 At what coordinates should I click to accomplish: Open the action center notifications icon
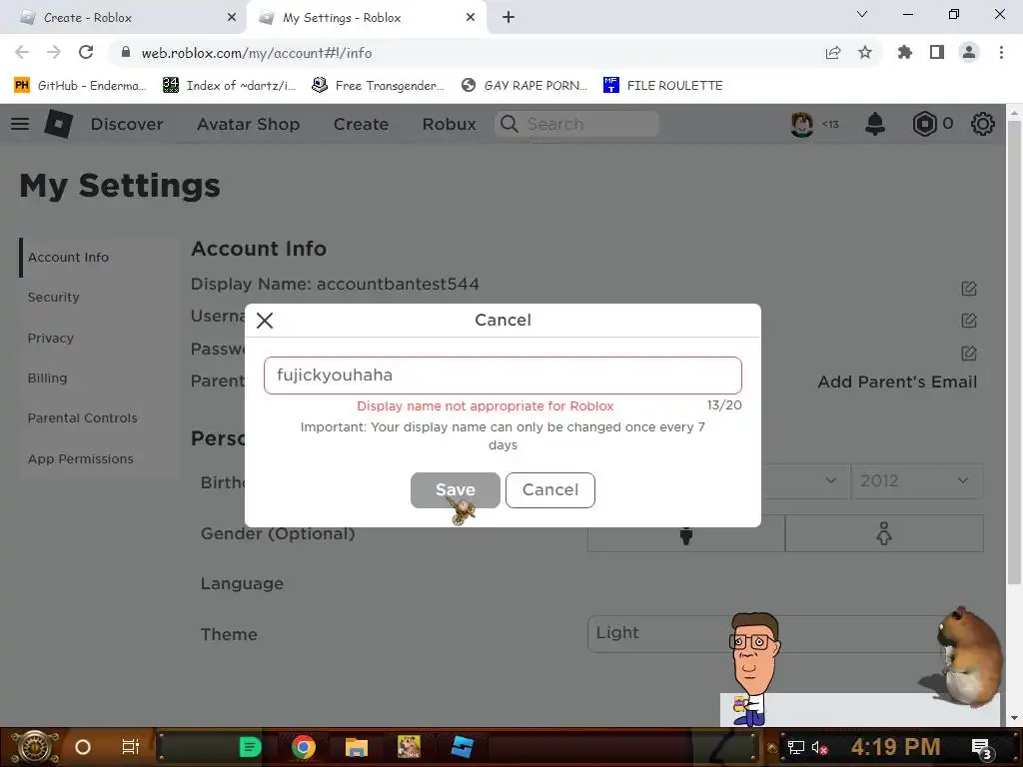point(981,748)
